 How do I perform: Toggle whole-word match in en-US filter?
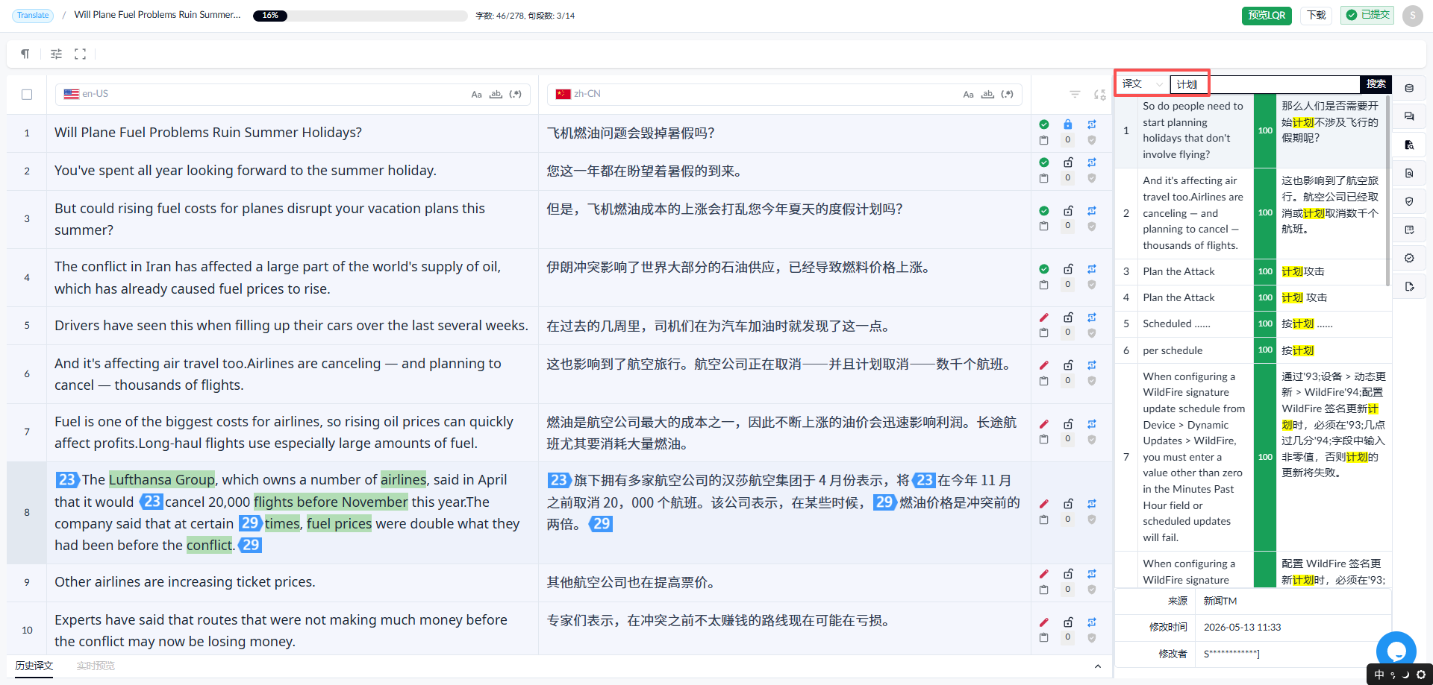(x=496, y=95)
